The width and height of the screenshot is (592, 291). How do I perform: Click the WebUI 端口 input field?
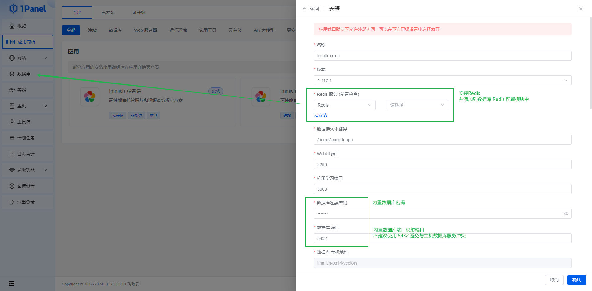click(442, 164)
